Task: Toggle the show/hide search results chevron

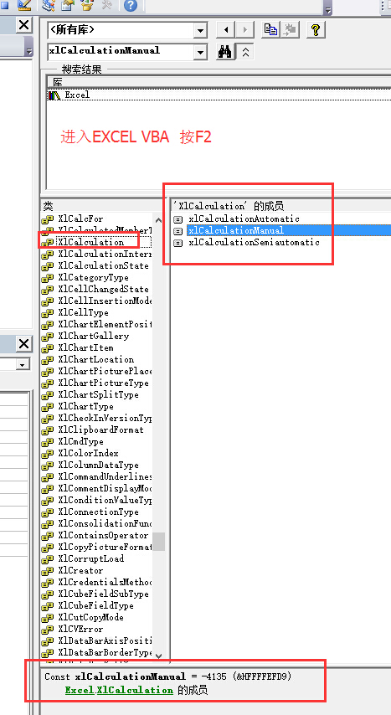Action: point(245,52)
